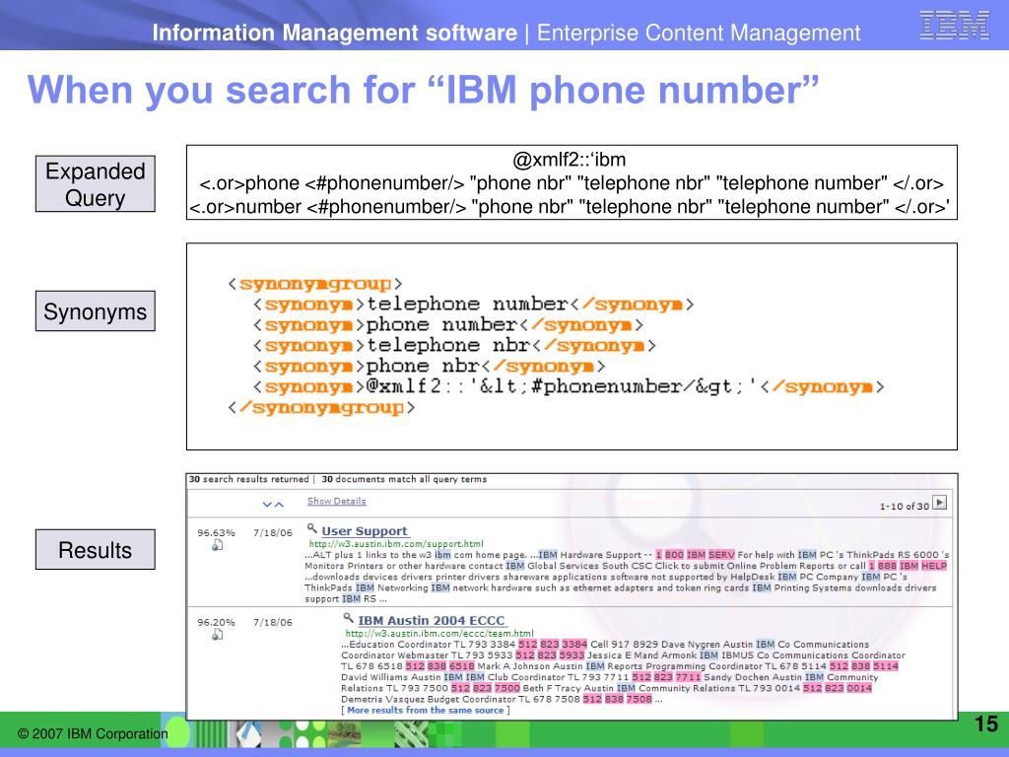1009x757 pixels.
Task: Open the User Support result
Action: click(365, 531)
